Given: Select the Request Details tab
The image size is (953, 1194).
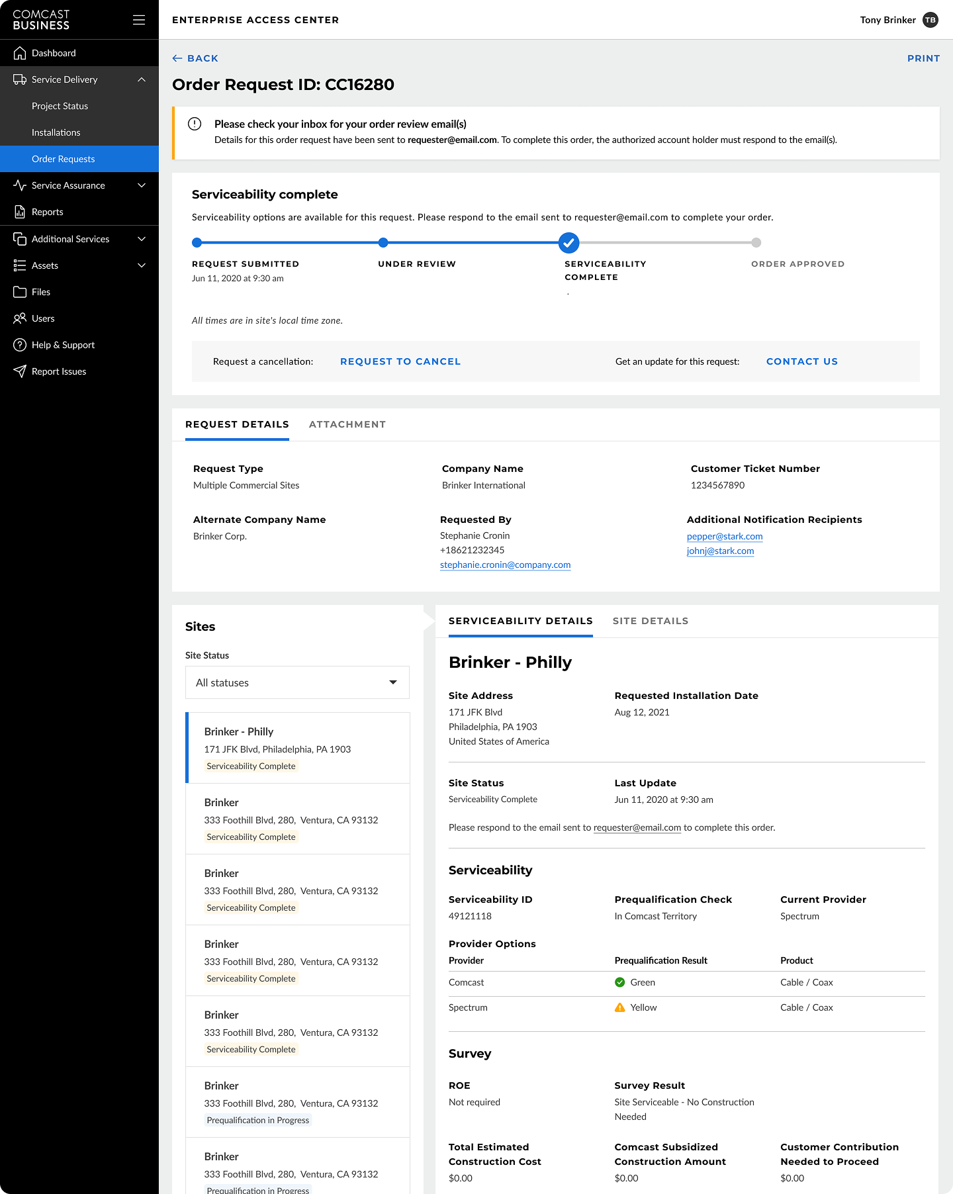Looking at the screenshot, I should pyautogui.click(x=237, y=424).
